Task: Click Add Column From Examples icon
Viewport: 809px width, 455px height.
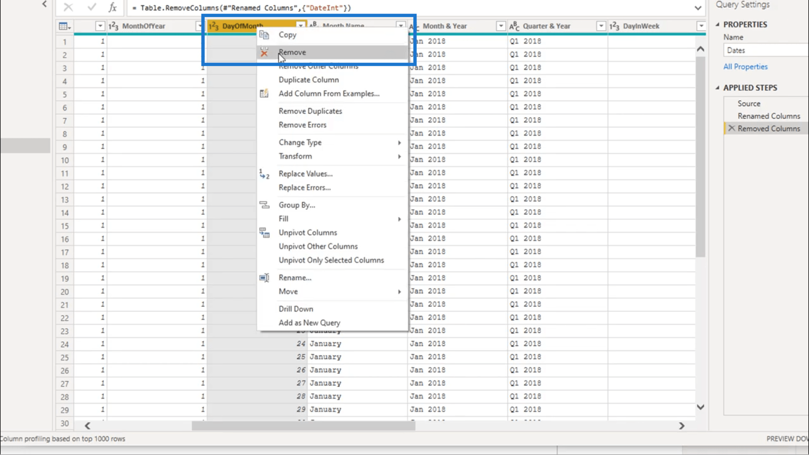Action: [264, 94]
